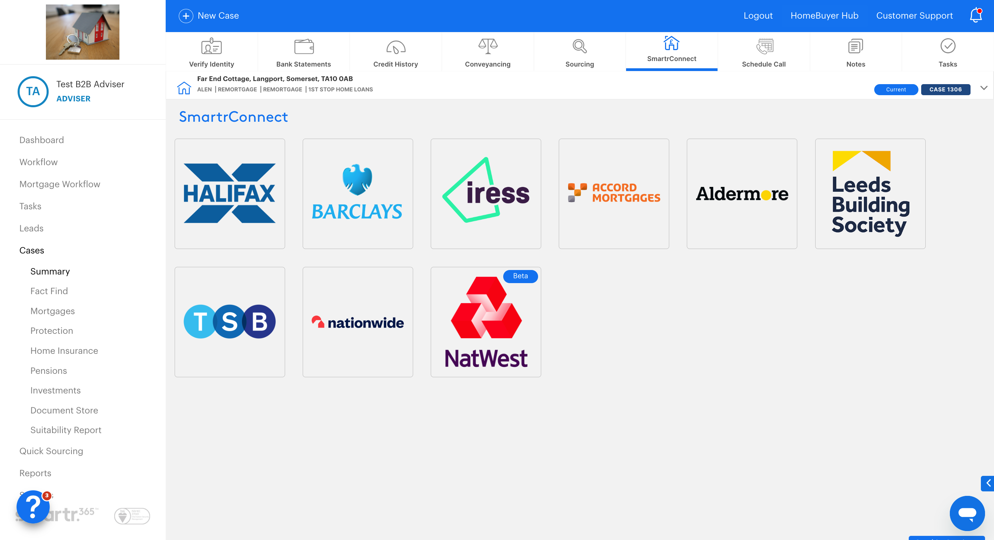Click the Verify Identity ID card icon
The image size is (994, 540).
(212, 47)
